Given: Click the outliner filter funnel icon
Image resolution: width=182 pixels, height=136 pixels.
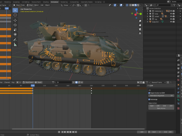Looking at the screenshot, I should pyautogui.click(x=174, y=5).
